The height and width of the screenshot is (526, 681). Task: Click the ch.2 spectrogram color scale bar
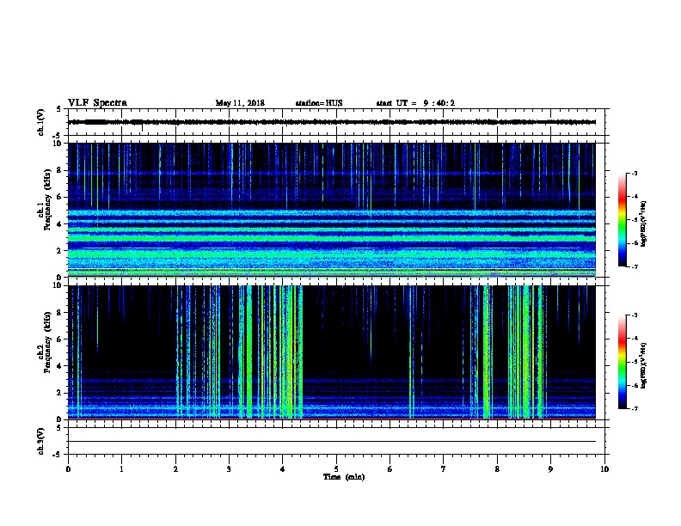(623, 362)
